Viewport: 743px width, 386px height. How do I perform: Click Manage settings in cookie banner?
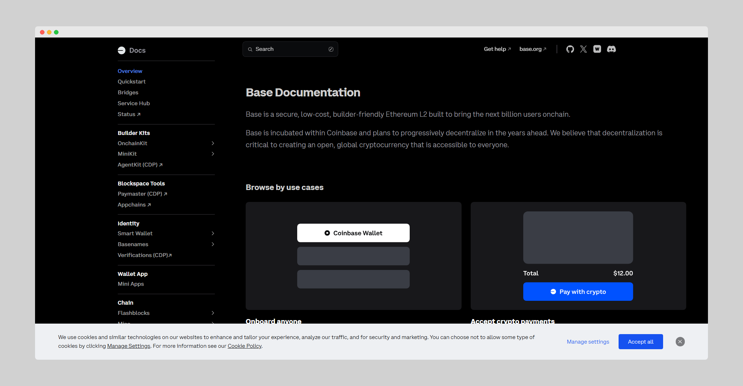[588, 342]
